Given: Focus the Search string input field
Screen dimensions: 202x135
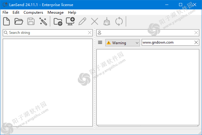Looking at the screenshot, I should pos(48,33).
